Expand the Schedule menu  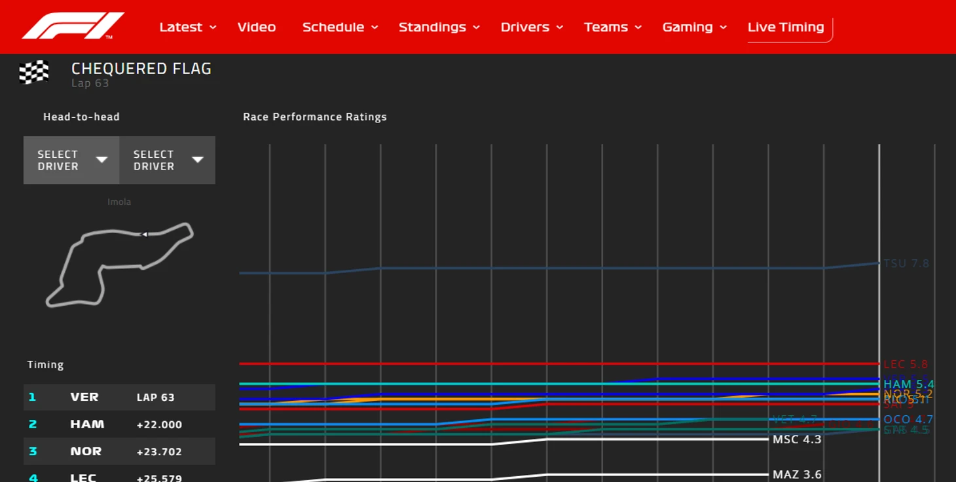point(340,28)
